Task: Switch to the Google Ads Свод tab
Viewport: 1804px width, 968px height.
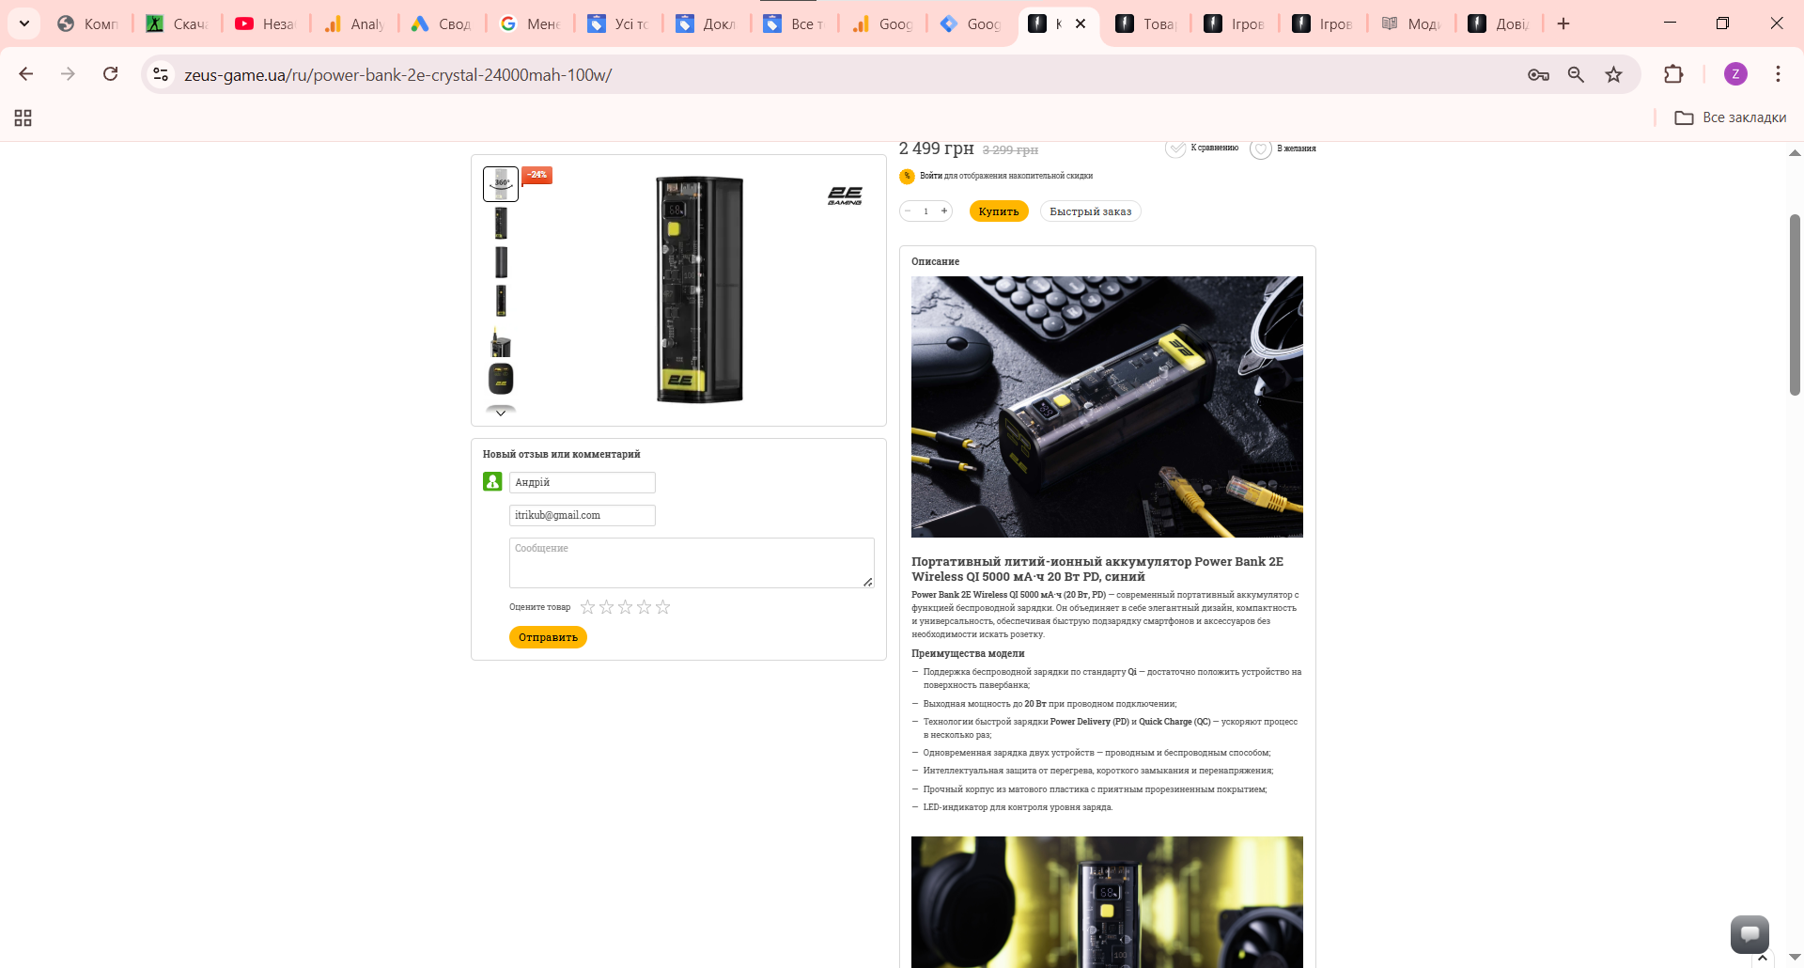Action: tap(442, 23)
